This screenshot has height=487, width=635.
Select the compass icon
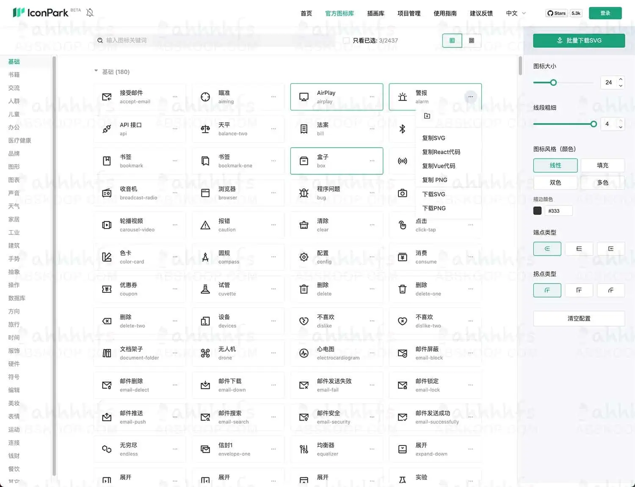[205, 257]
